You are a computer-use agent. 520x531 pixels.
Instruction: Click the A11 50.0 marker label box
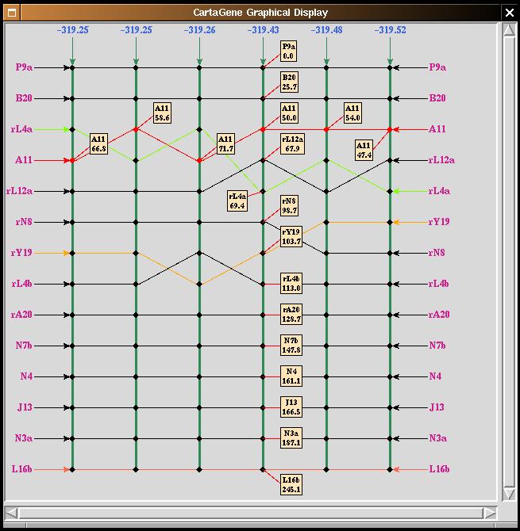coord(289,113)
